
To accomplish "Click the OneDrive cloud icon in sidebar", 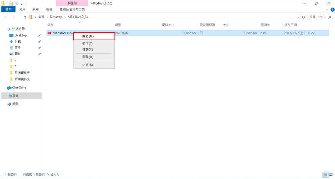I will pyautogui.click(x=9, y=87).
